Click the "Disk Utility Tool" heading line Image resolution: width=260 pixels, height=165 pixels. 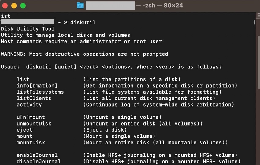pos(28,29)
